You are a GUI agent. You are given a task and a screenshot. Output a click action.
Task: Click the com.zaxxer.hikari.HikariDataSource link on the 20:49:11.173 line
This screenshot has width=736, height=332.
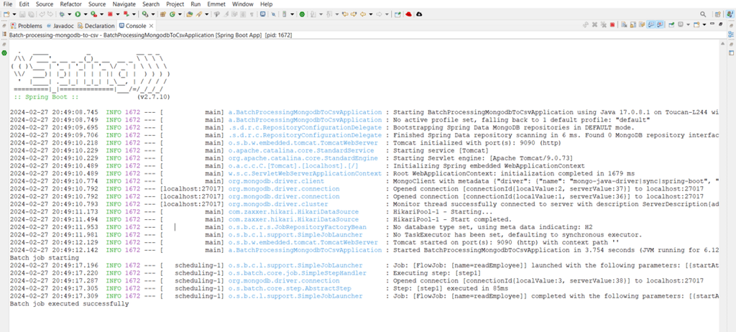click(293, 212)
